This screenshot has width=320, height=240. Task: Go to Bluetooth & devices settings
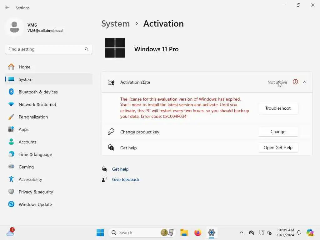coord(49,92)
